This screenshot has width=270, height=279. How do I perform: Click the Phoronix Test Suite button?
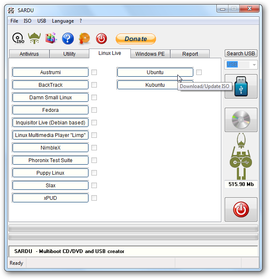click(x=50, y=160)
